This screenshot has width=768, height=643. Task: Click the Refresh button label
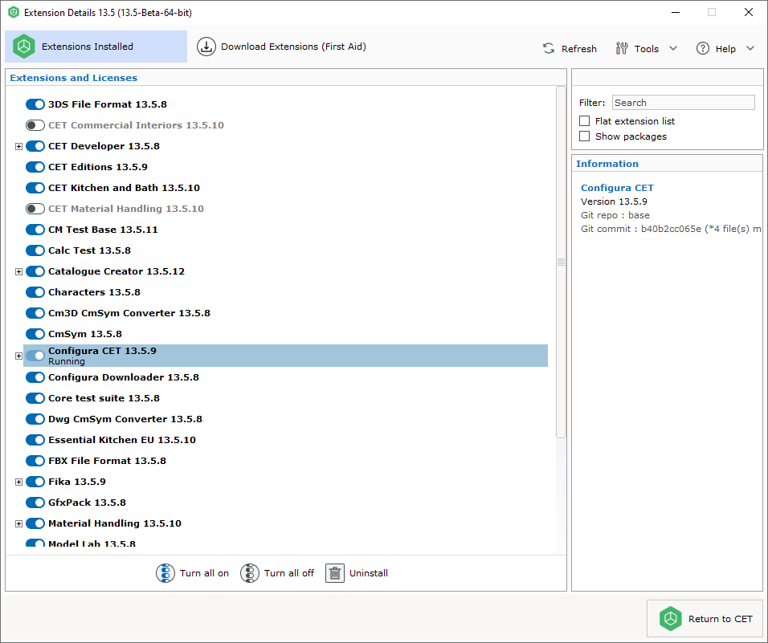(x=579, y=49)
